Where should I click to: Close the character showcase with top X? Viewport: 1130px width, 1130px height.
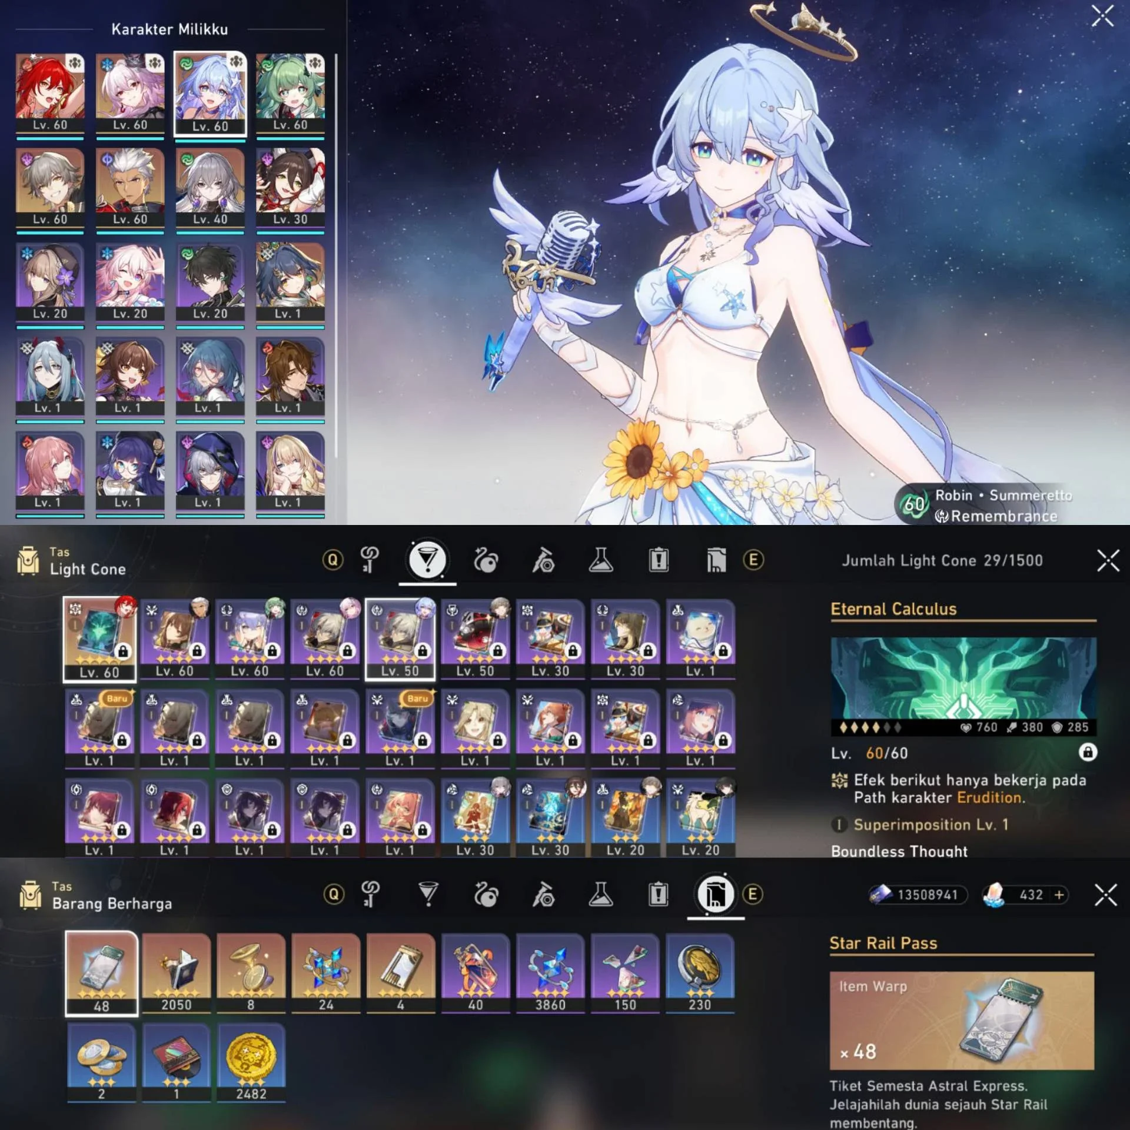tap(1102, 16)
